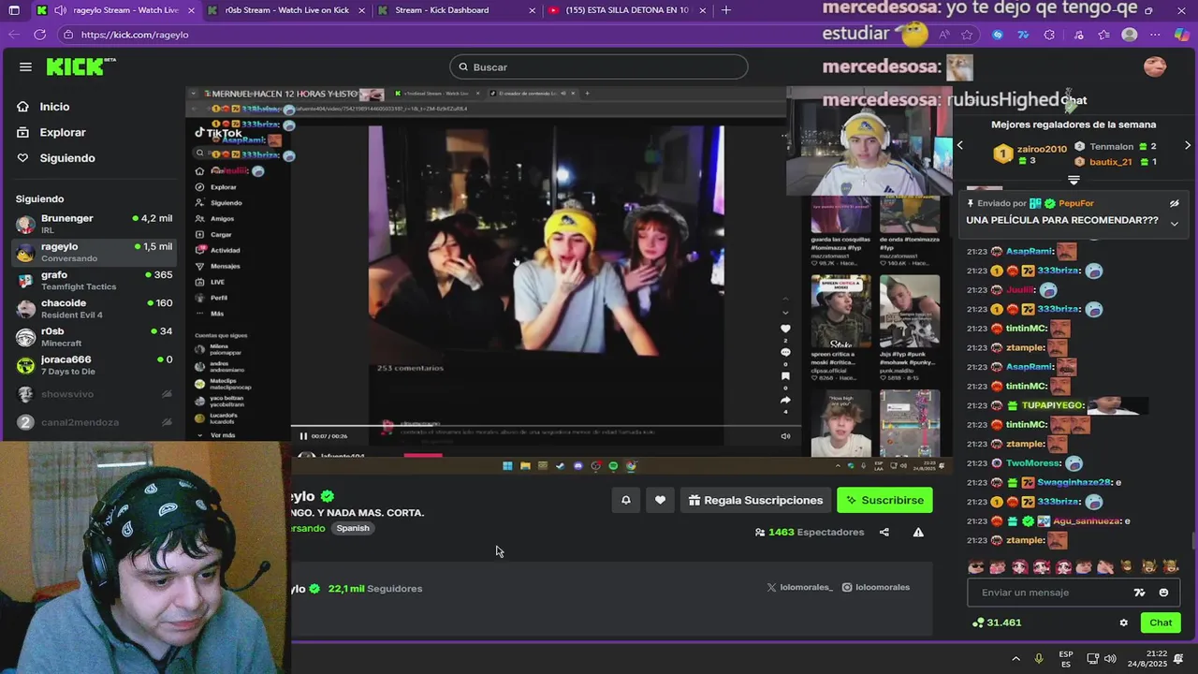The image size is (1198, 674).
Task: Open the offline canal2mendoza channel
Action: [94, 422]
